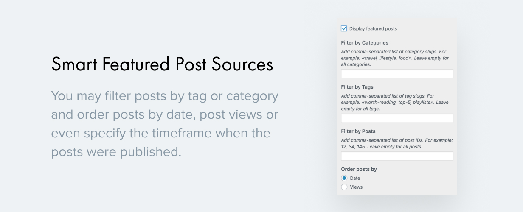This screenshot has width=523, height=212.
Task: Click the category slugs help description
Action: tap(395, 58)
